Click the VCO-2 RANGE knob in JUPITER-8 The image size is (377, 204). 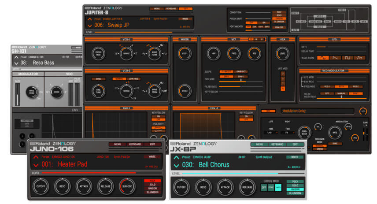(x=126, y=91)
